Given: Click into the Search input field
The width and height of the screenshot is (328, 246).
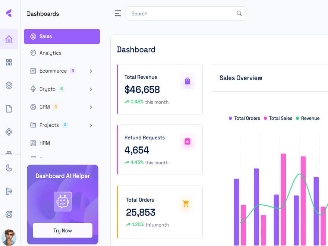Looking at the screenshot, I should pyautogui.click(x=183, y=13).
